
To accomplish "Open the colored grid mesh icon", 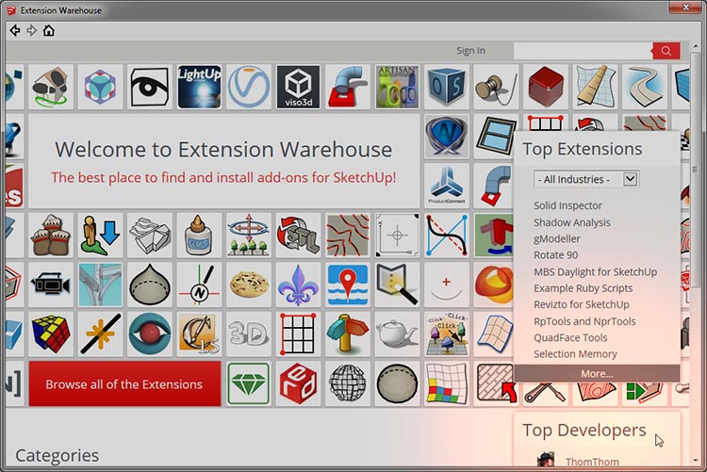I will click(x=447, y=383).
